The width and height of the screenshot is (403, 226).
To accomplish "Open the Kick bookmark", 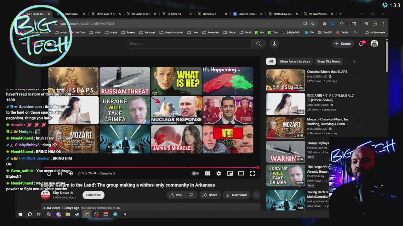I will point(259,32).
